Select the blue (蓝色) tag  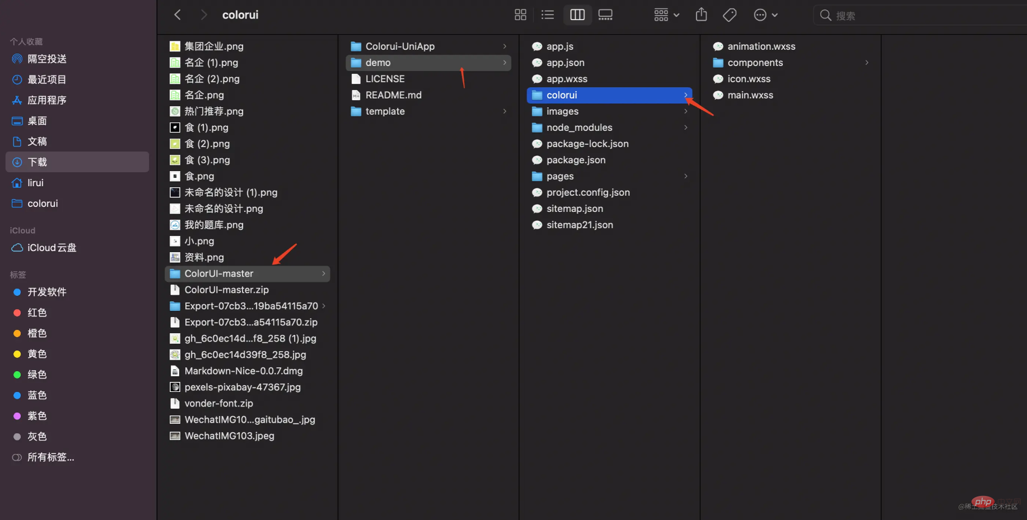pyautogui.click(x=77, y=395)
